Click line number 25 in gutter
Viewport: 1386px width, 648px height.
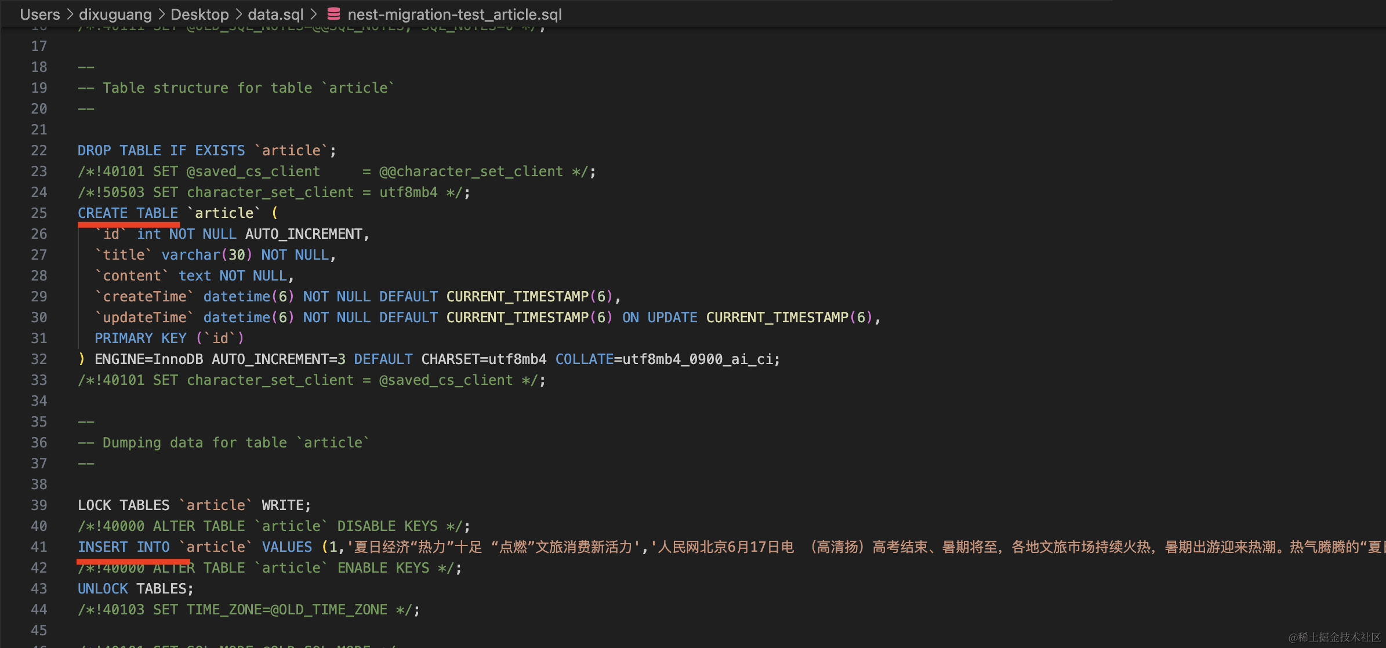(x=39, y=213)
